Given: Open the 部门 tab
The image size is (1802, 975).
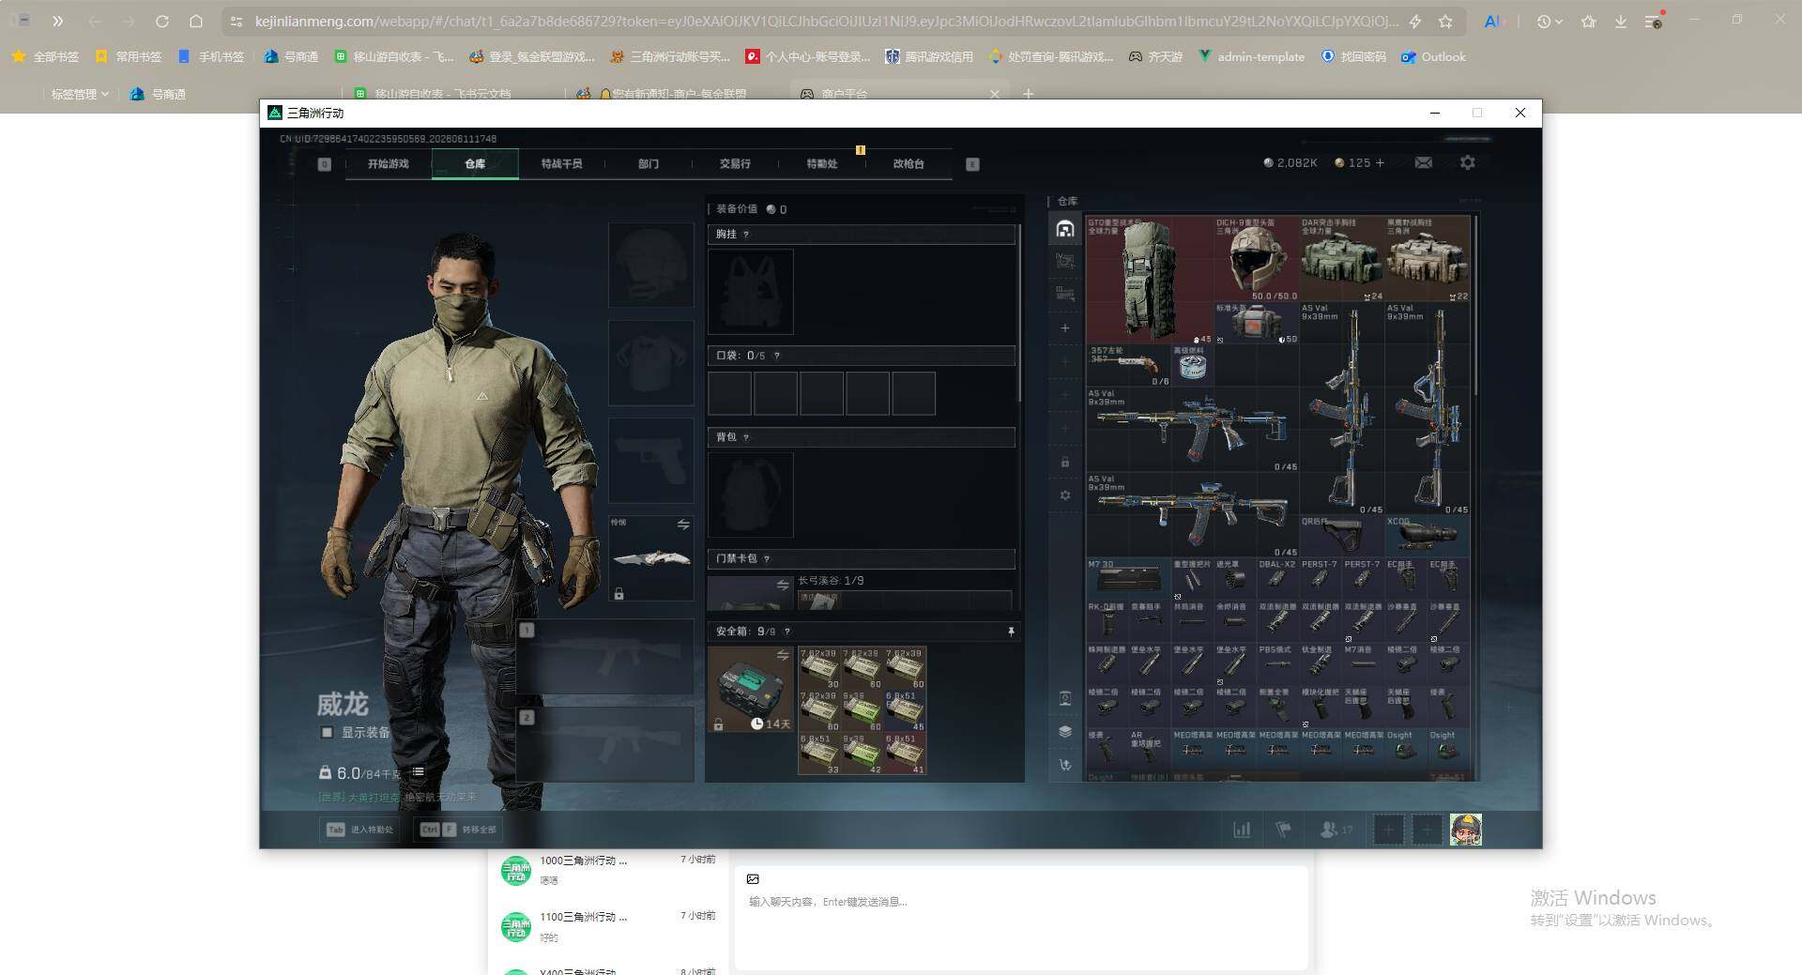Looking at the screenshot, I should [649, 163].
